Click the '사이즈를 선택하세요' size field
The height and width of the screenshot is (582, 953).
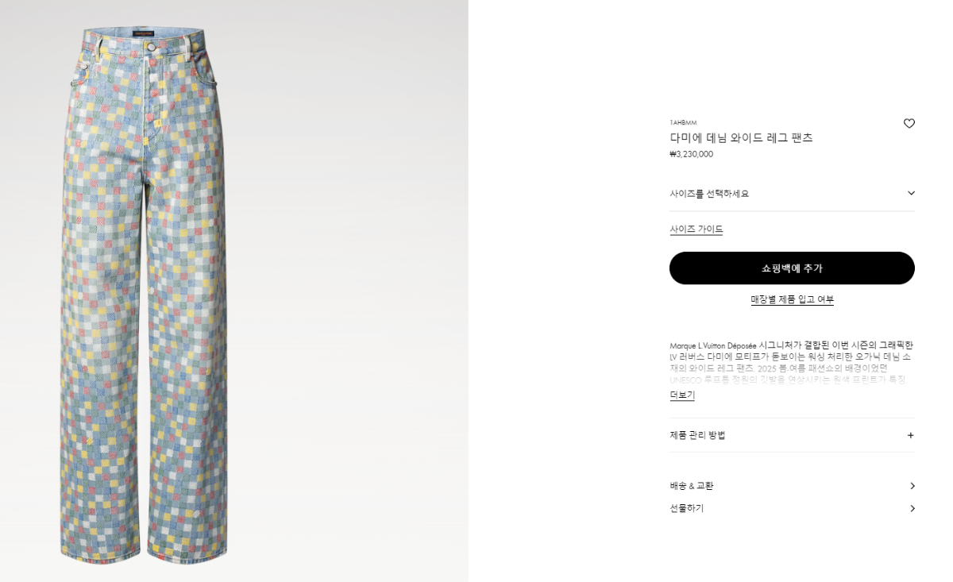[792, 194]
